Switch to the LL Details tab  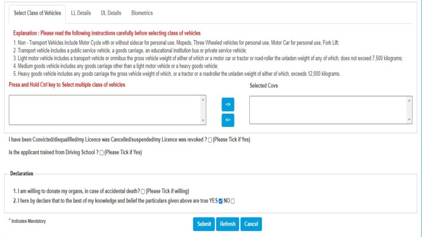pos(81,13)
